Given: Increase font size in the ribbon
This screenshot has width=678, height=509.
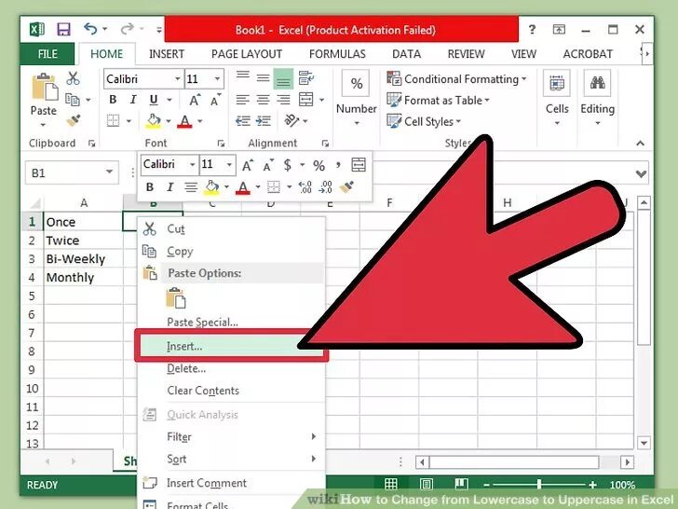Looking at the screenshot, I should click(x=195, y=100).
